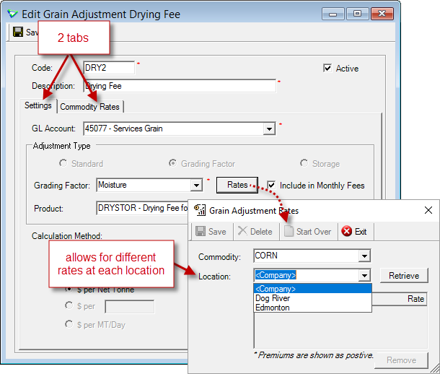Click the Remove button

[401, 360]
